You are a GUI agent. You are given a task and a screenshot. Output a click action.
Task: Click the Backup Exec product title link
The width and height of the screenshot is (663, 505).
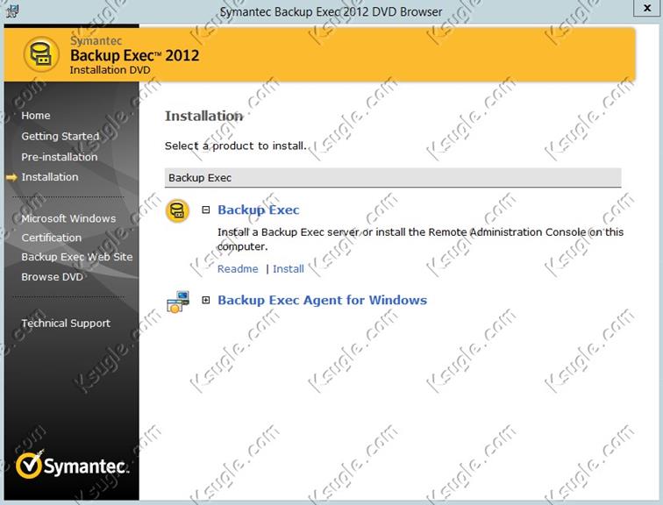point(259,210)
